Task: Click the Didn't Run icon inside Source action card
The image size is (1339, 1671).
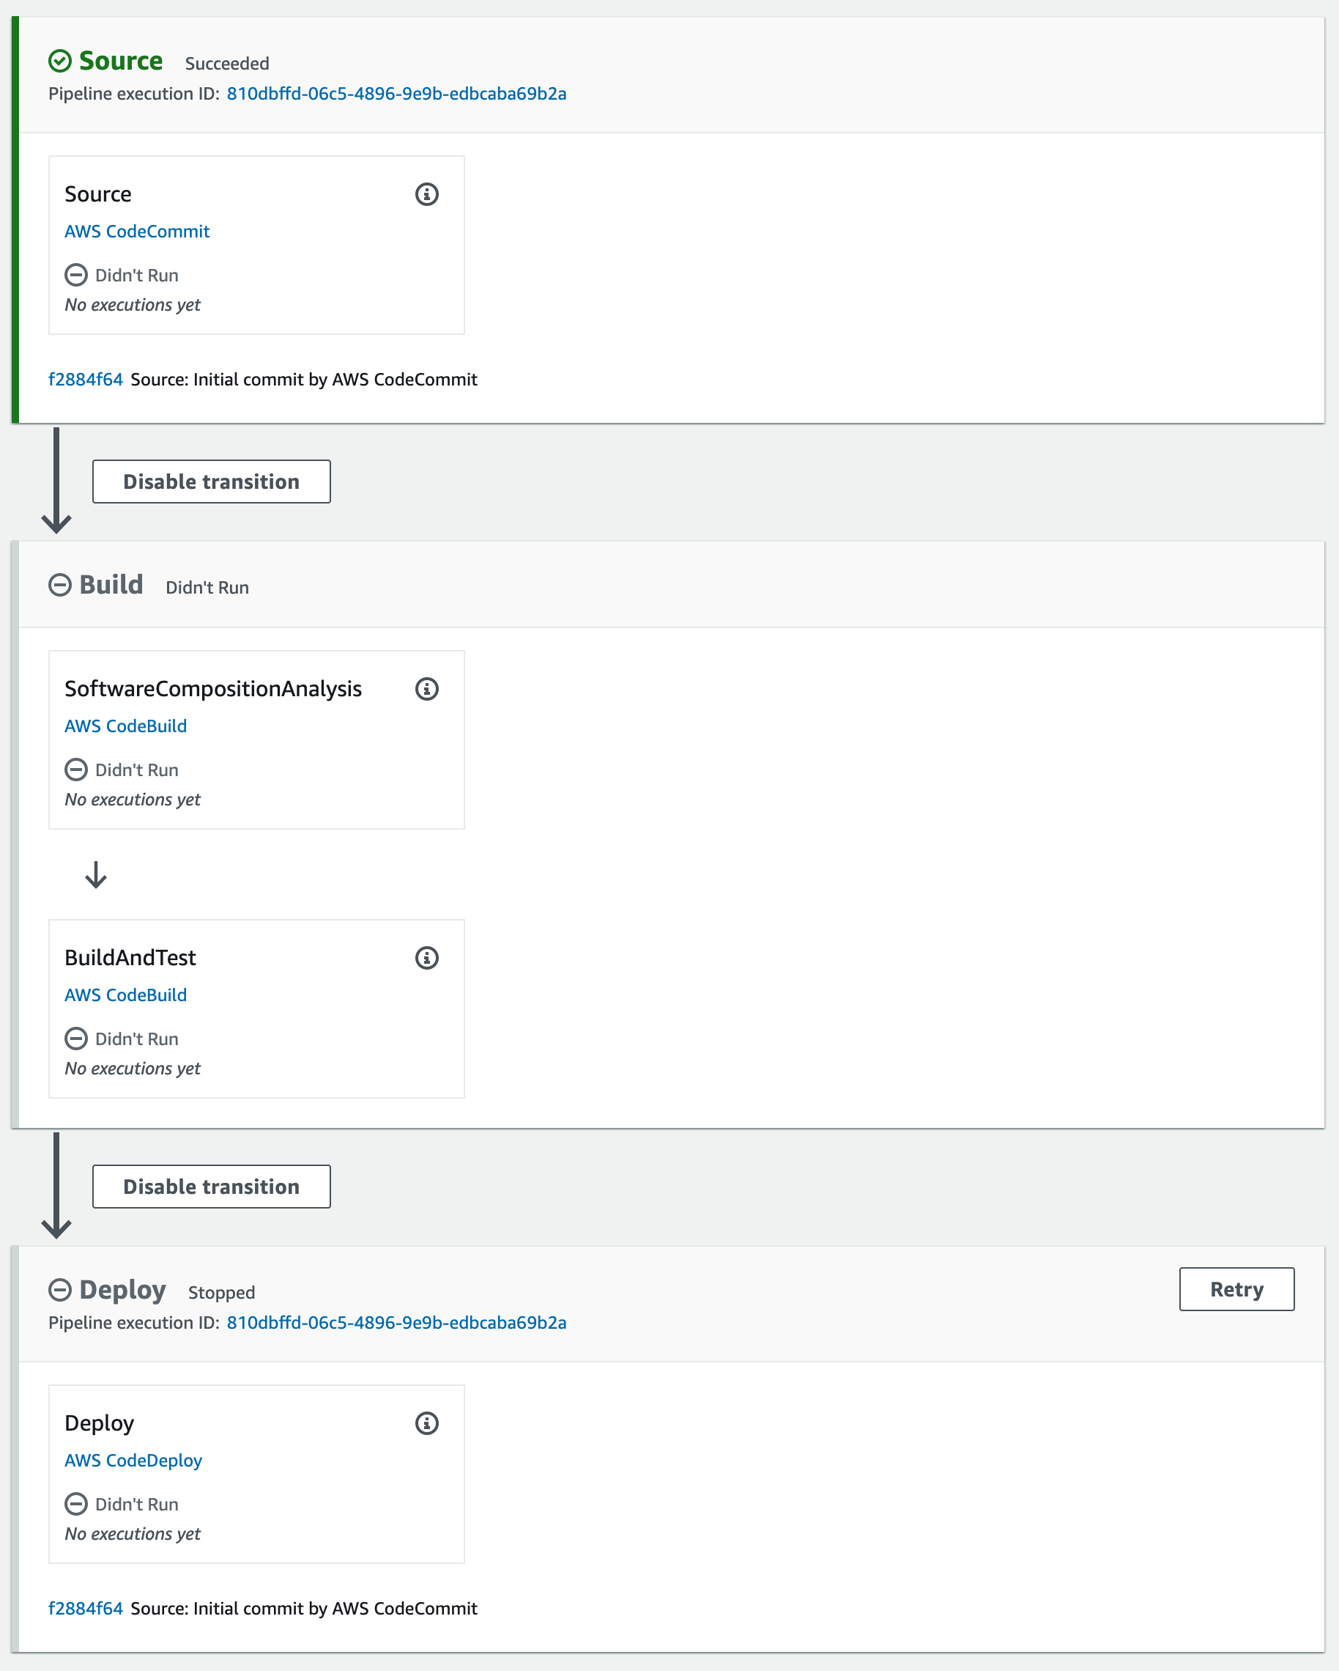Action: pyautogui.click(x=76, y=274)
